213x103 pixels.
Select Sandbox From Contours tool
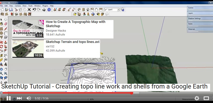click(x=2, y=14)
